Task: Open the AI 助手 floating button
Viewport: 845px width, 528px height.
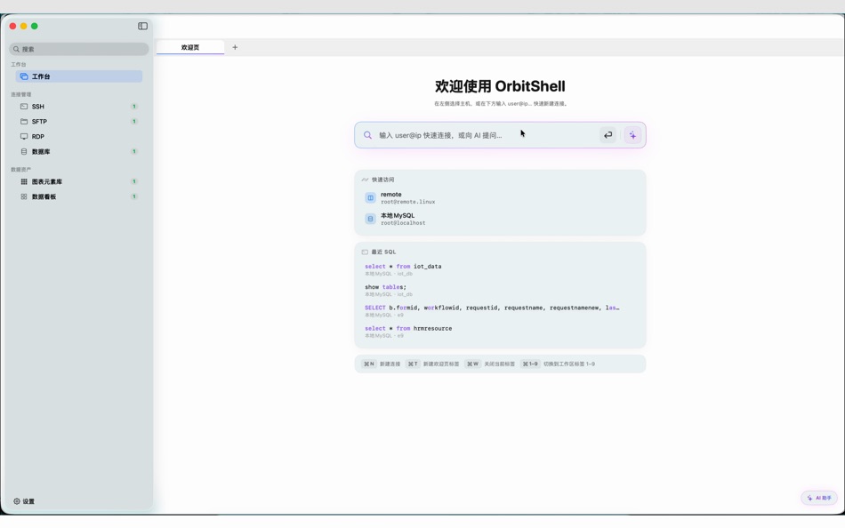Action: (819, 499)
